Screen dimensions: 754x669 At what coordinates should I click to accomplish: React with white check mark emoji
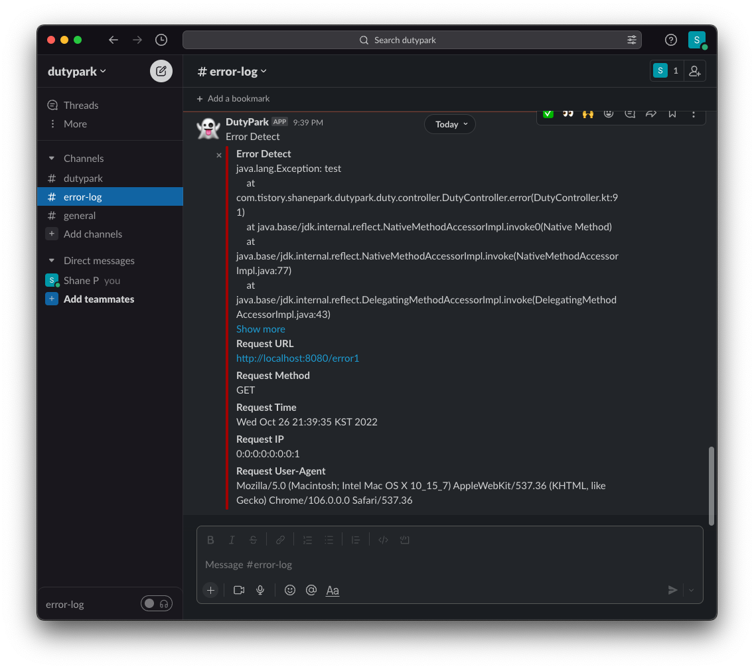[x=548, y=114]
